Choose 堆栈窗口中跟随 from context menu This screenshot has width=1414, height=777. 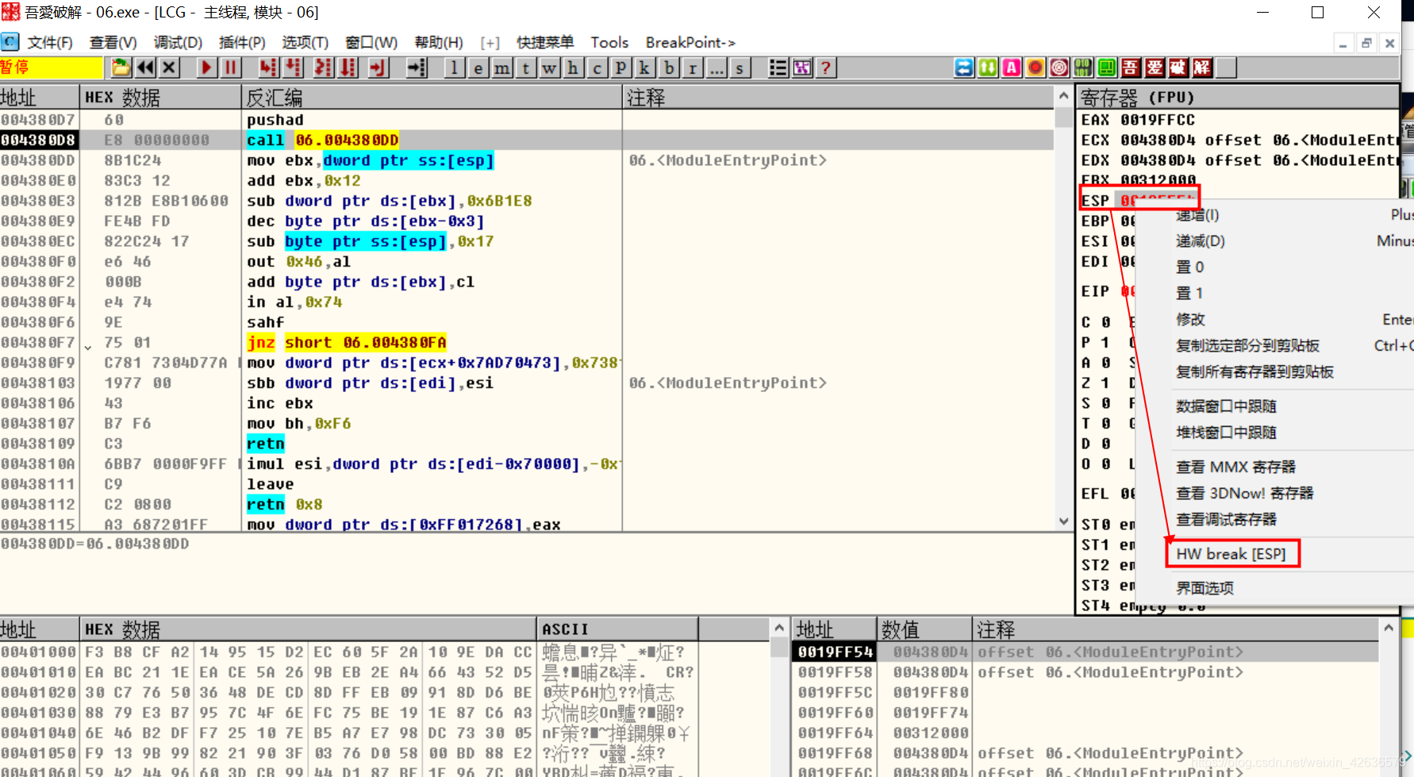1226,433
